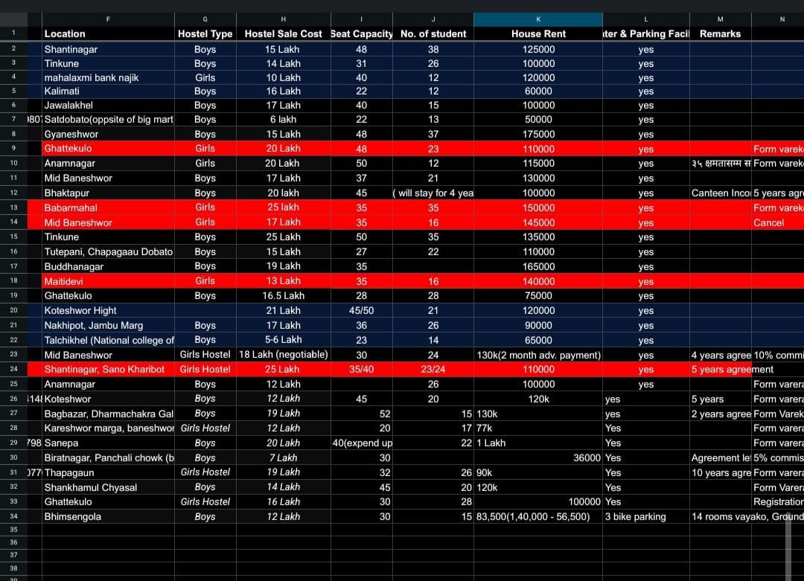Click the '45/50' seat capacity cell
The height and width of the screenshot is (581, 804).
point(362,310)
